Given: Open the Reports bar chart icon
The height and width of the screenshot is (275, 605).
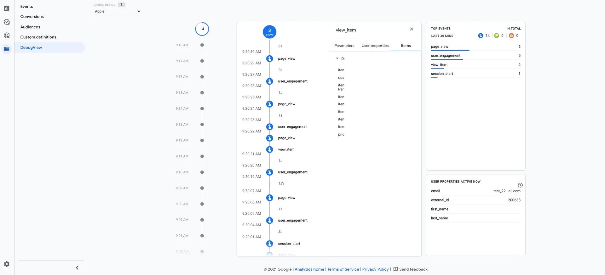Looking at the screenshot, I should coord(7,8).
